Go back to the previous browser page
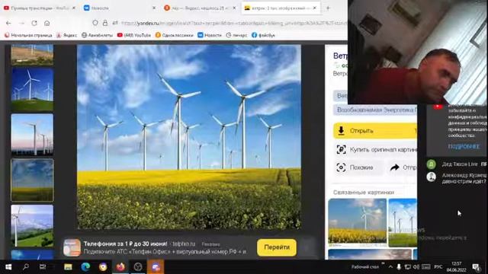Image resolution: width=488 pixels, height=274 pixels. coord(8,23)
